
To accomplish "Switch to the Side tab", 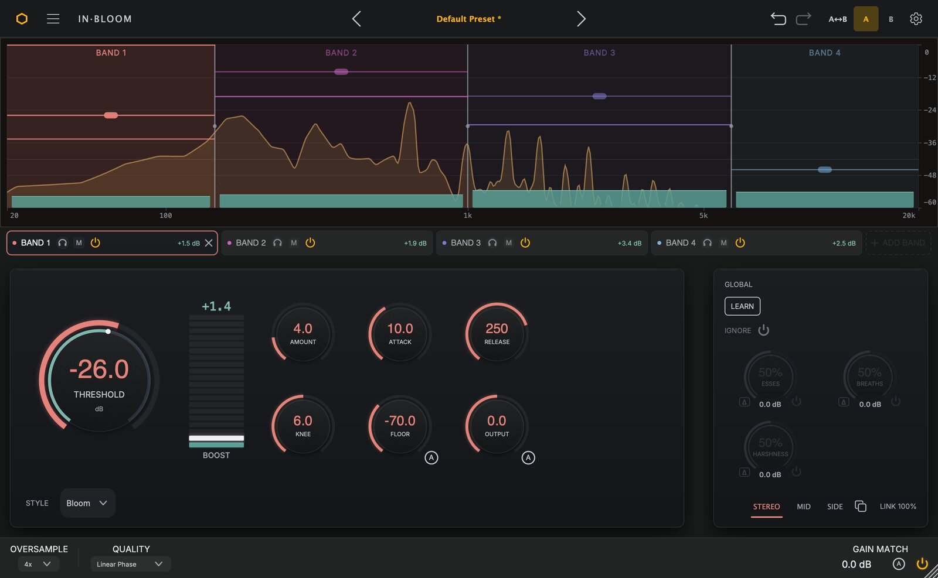I will 835,507.
